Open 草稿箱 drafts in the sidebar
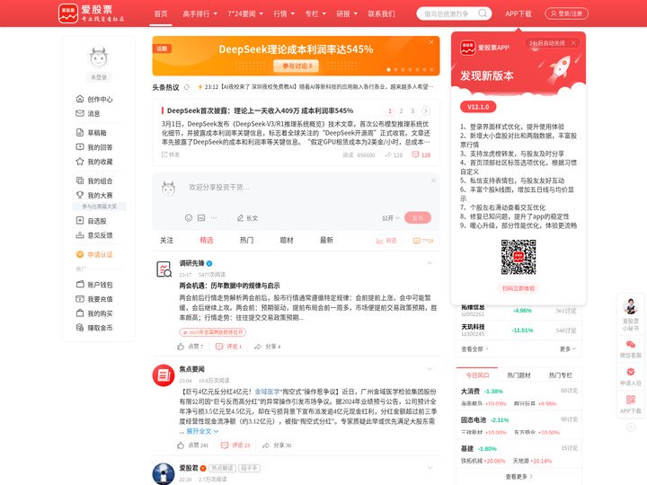 [91, 133]
